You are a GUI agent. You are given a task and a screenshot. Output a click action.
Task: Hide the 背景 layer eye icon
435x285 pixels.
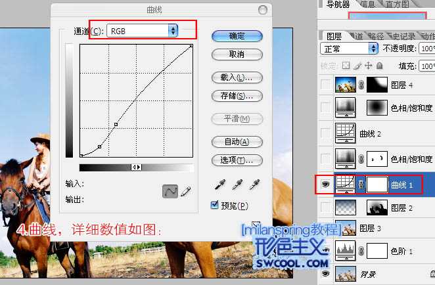point(325,274)
